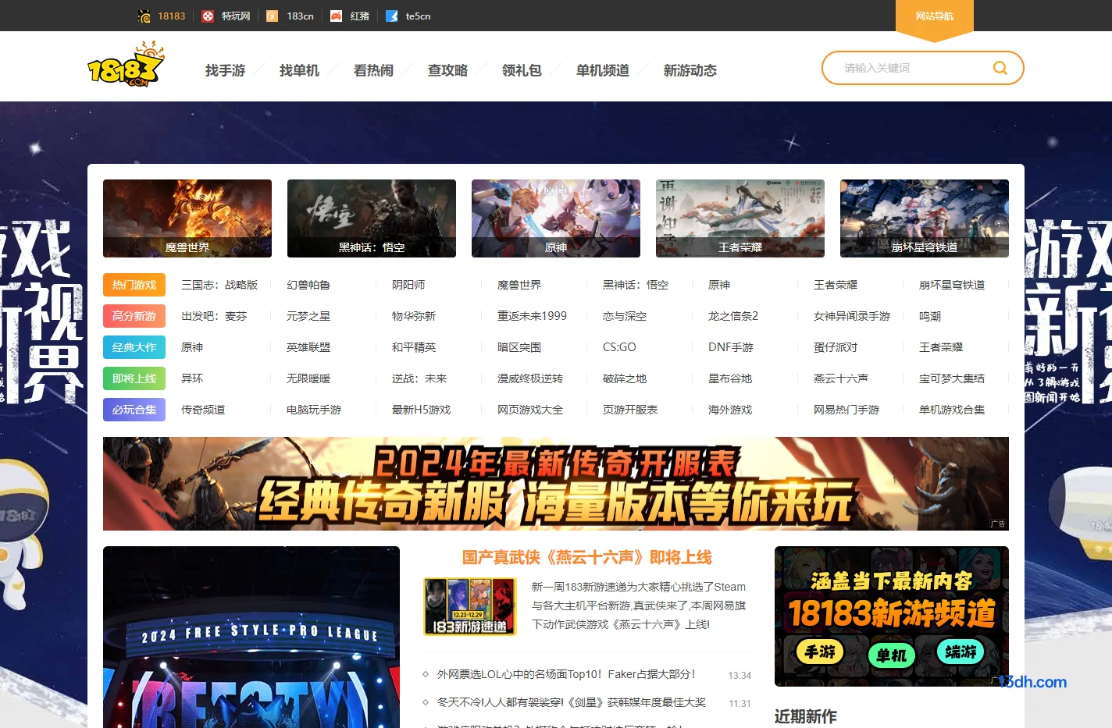Open the 领礼包 menu item
The height and width of the screenshot is (728, 1112).
pos(522,70)
